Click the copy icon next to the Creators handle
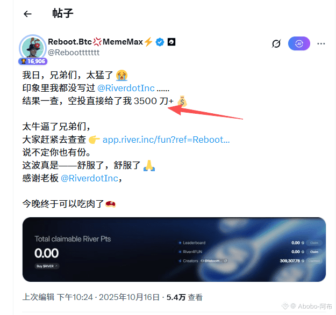Screen dimensions: 336x315 (x=225, y=261)
